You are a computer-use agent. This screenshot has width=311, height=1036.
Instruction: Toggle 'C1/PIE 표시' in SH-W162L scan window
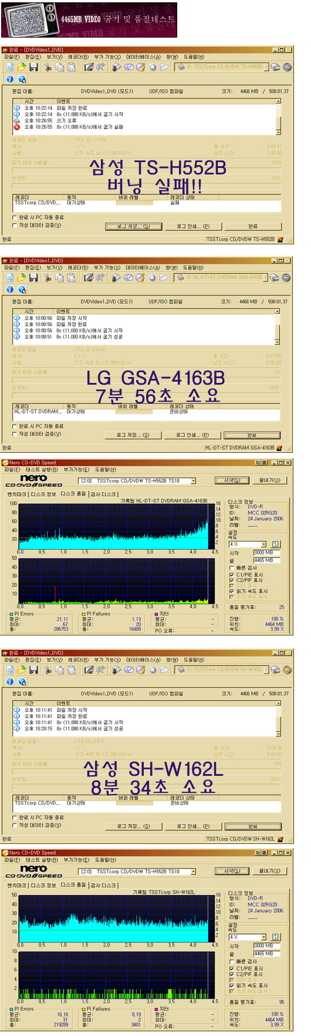(231, 968)
